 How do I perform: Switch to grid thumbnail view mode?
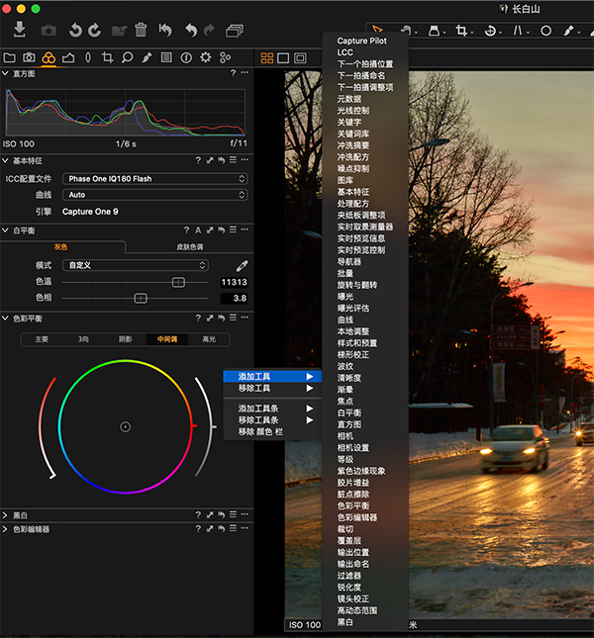pos(267,58)
